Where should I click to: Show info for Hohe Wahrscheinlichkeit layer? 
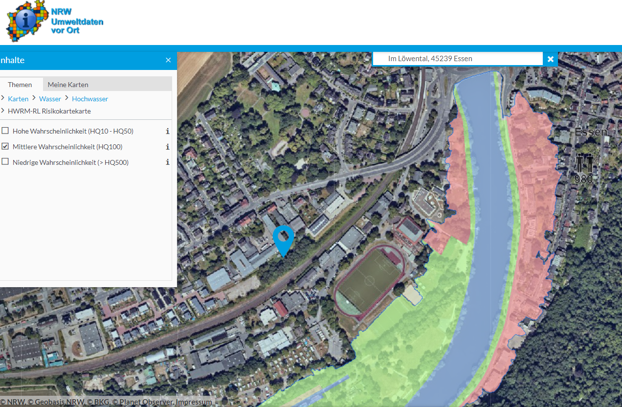167,131
